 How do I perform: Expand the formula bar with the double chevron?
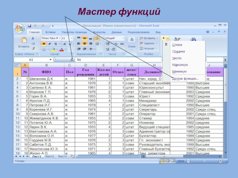coord(225,60)
